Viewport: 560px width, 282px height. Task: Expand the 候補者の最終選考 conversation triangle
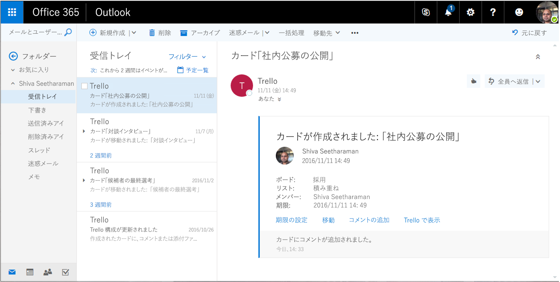(84, 180)
